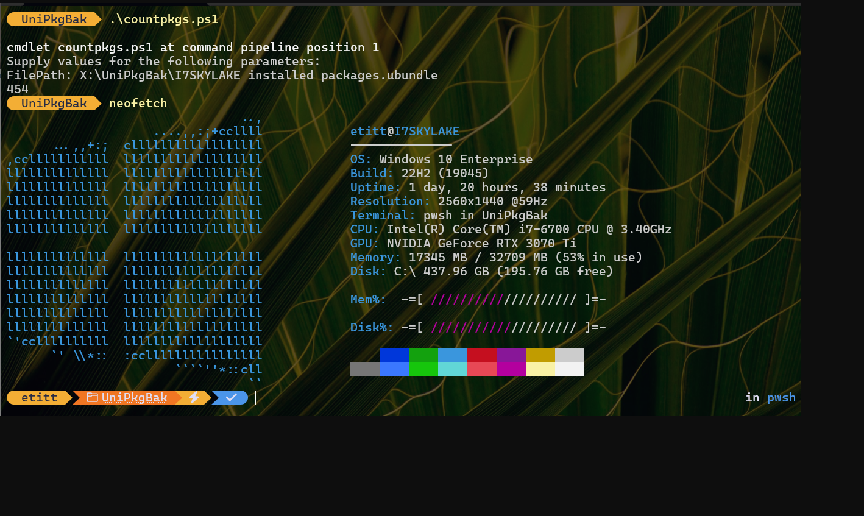This screenshot has width=864, height=516.
Task: Pick the gold swatch in upper row
Action: click(540, 355)
